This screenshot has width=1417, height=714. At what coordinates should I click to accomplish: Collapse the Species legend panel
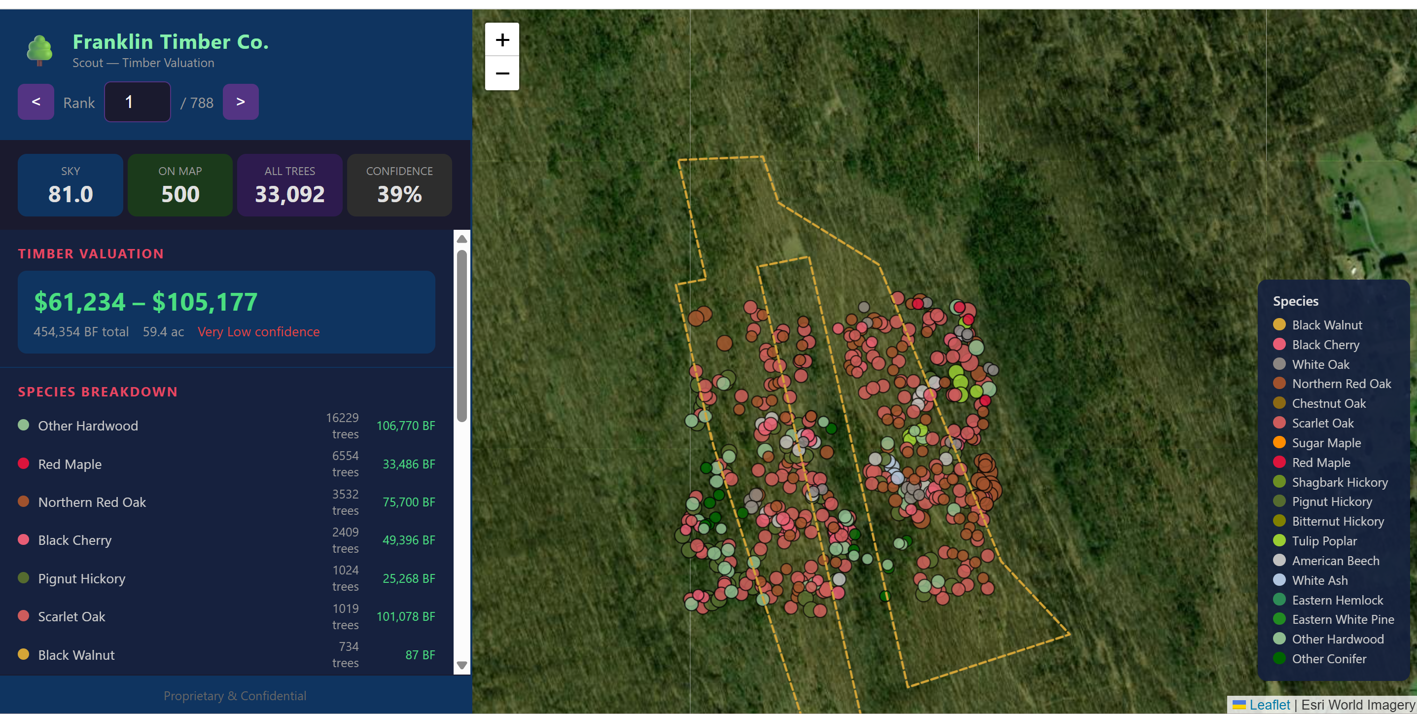click(1295, 300)
